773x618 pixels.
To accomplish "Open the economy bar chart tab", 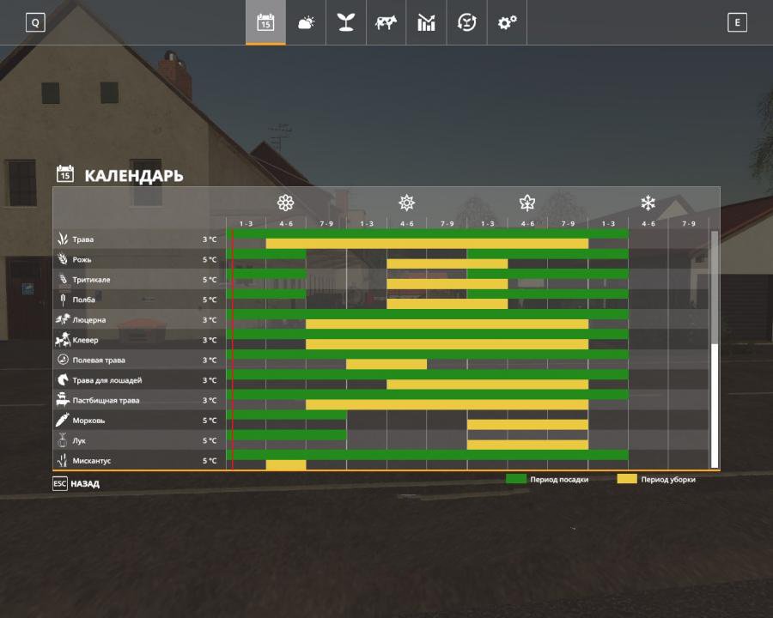I will (x=426, y=23).
